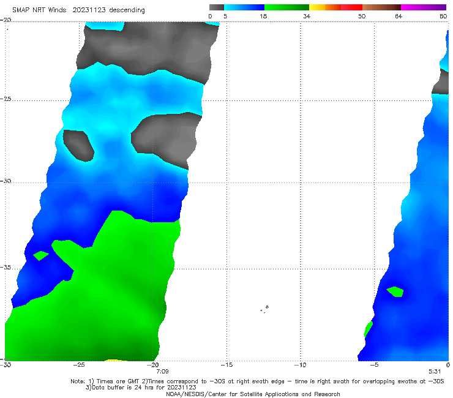Viewport: 453px width, 398px height.
Task: Click the note line starting "Note: 1) Times are GMT"
Action: click(257, 381)
